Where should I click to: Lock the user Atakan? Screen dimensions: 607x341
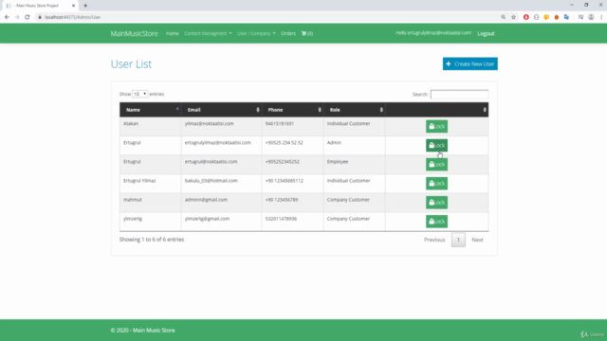click(436, 126)
